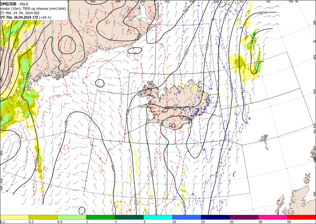Select the olive 0.3–0.5 legend color band
This screenshot has width=316, height=224.
[x=43, y=217]
